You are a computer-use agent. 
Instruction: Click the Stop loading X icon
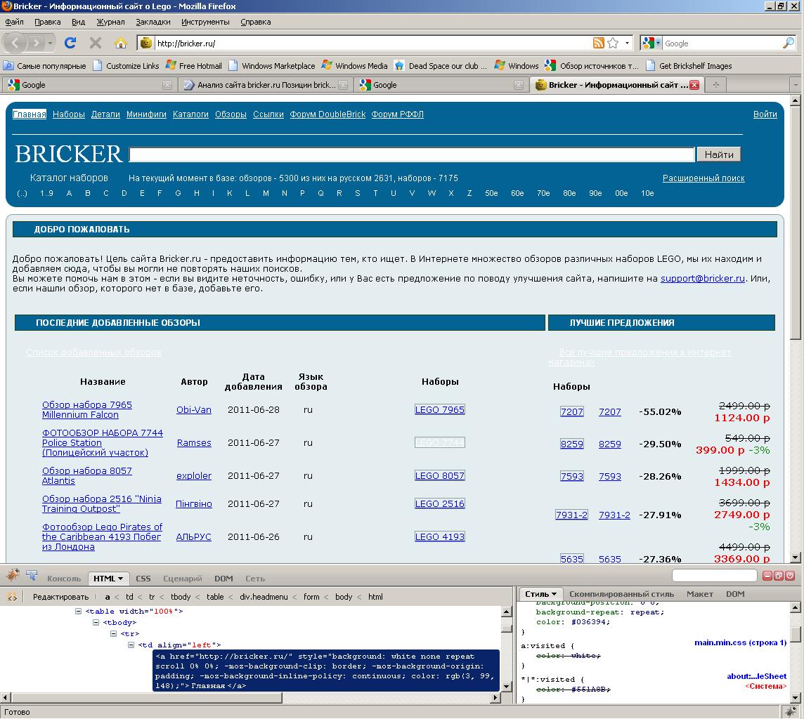tap(96, 43)
